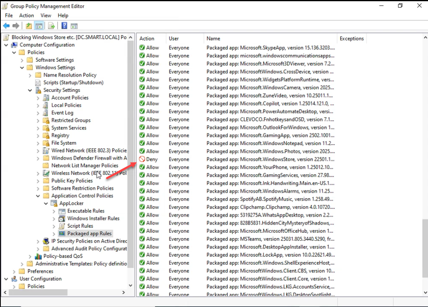The image size is (428, 307).
Task: Select the Microsoft.WindowsNotepad rule row
Action: (x=237, y=143)
